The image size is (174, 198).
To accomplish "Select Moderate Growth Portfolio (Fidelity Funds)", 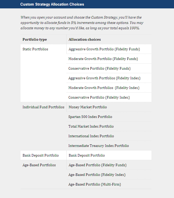I will pos(103,59).
